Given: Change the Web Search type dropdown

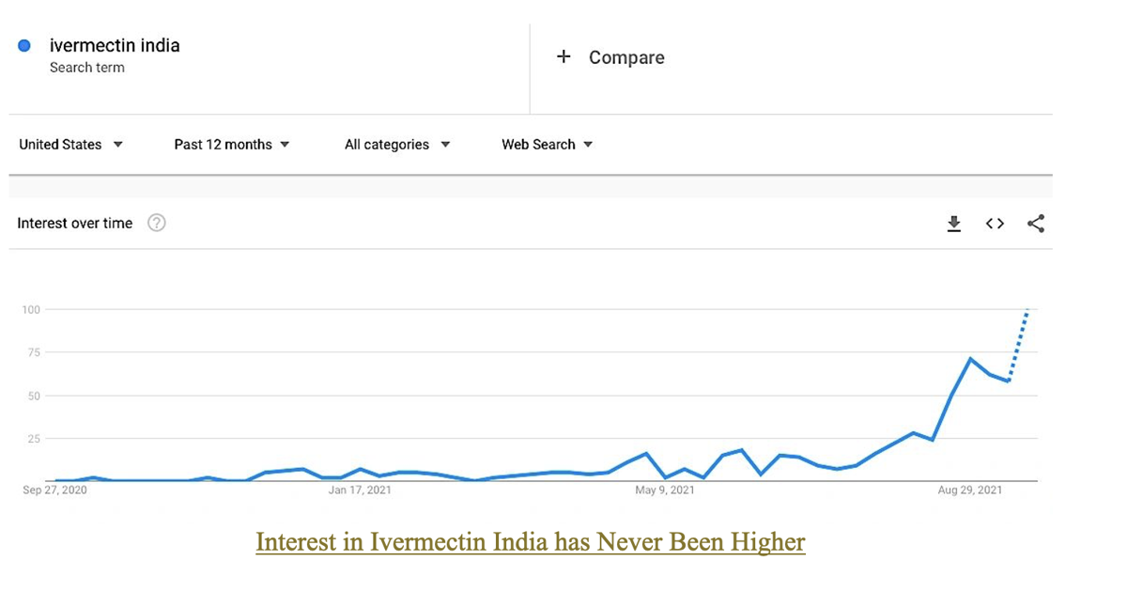Looking at the screenshot, I should pos(548,145).
